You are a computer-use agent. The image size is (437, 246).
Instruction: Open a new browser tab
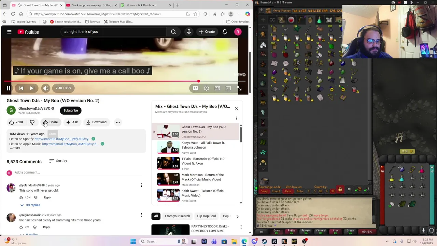[178, 5]
